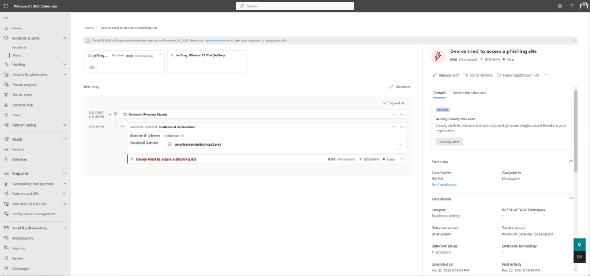Image resolution: width=590 pixels, height=276 pixels.
Task: Collapse the navigation hamburger menu
Action: (x=6, y=18)
